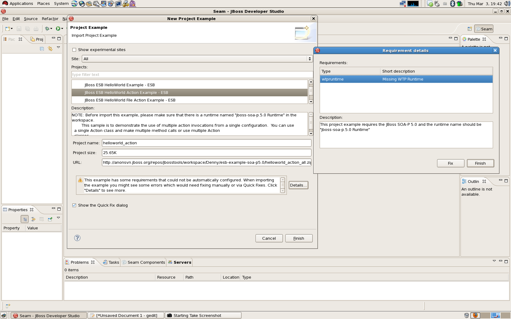Click the Details... button
Image resolution: width=511 pixels, height=319 pixels.
click(x=298, y=185)
